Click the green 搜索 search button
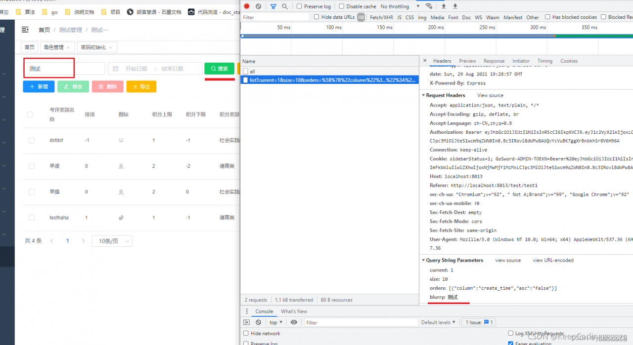 pos(220,69)
